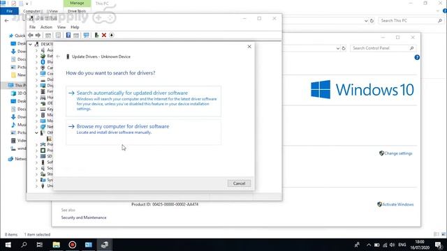Choose Search automatically for updated driver software
Image resolution: width=447 pixels, height=251 pixels.
click(x=143, y=100)
